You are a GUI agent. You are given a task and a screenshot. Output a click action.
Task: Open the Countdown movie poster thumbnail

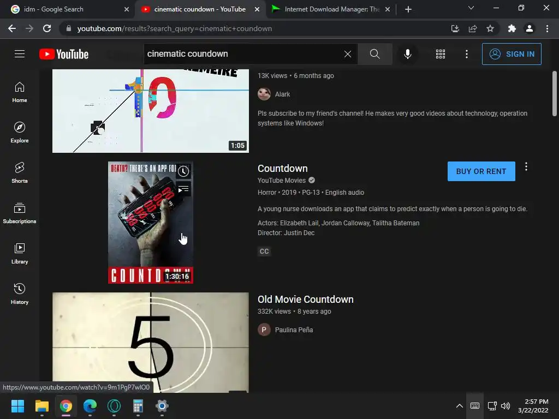click(151, 223)
